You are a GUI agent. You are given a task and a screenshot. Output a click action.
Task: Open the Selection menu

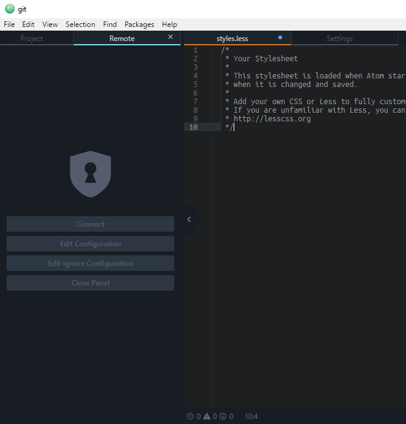[80, 25]
